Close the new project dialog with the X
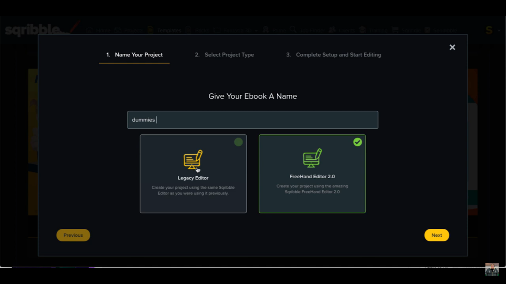 (452, 47)
